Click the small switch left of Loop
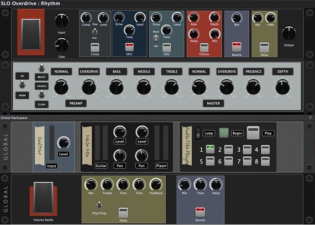The width and height of the screenshot is (315, 225). [x=198, y=133]
